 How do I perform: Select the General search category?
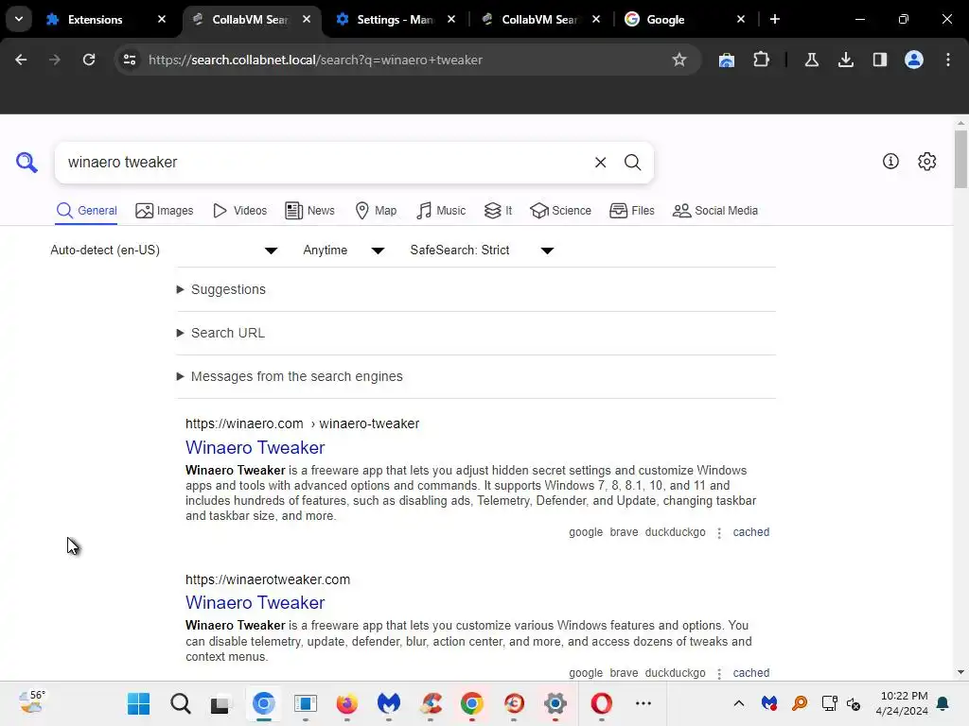click(x=86, y=211)
